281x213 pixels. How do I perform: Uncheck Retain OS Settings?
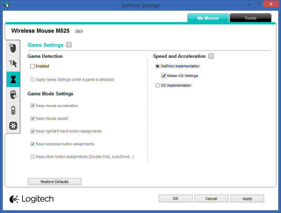164,76
